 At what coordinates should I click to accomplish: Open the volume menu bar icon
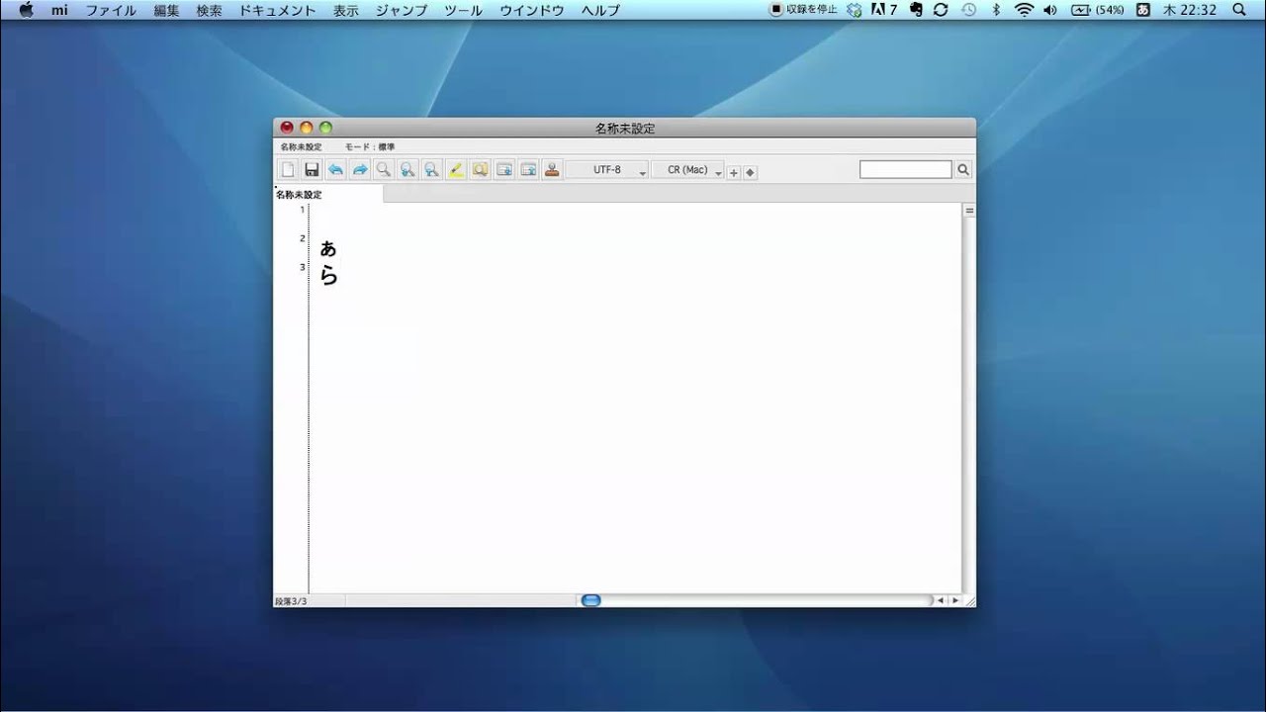pyautogui.click(x=1050, y=10)
